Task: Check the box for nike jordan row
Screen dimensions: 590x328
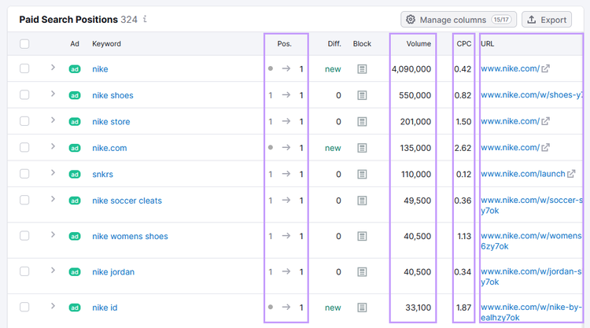Action: (x=24, y=271)
